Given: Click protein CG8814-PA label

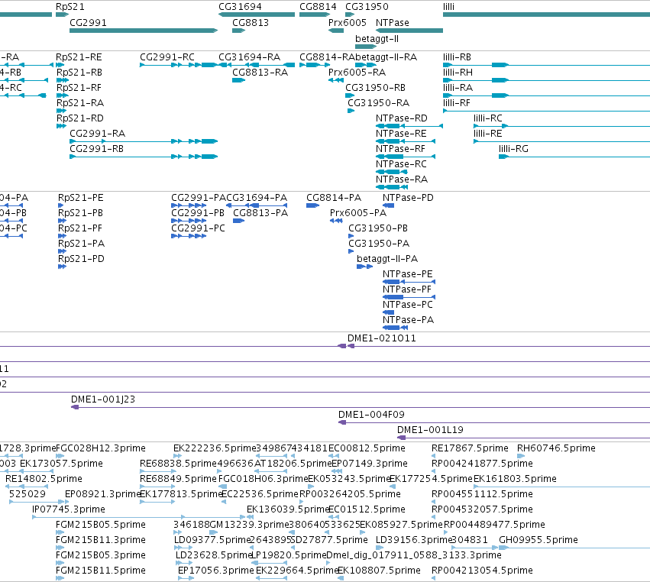Looking at the screenshot, I should point(334,198).
